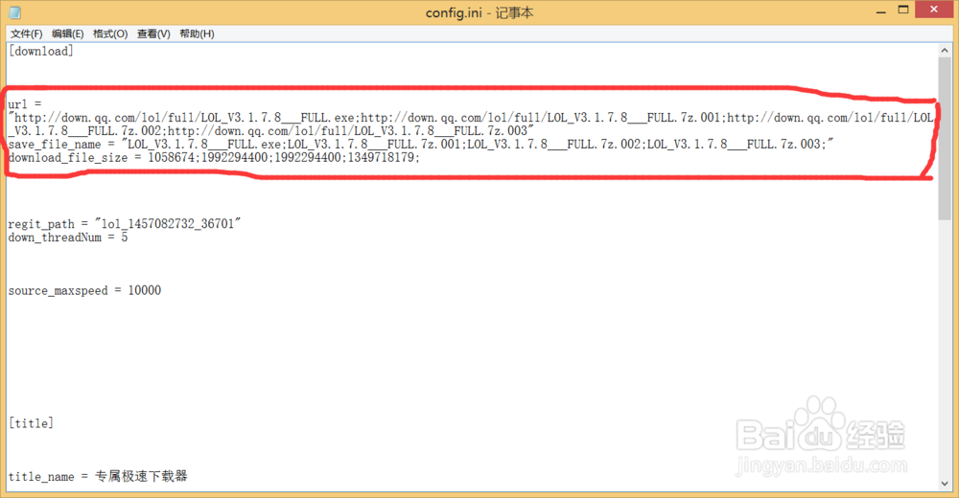Close the config.ini Notepad window
959x498 pixels.
(x=934, y=10)
